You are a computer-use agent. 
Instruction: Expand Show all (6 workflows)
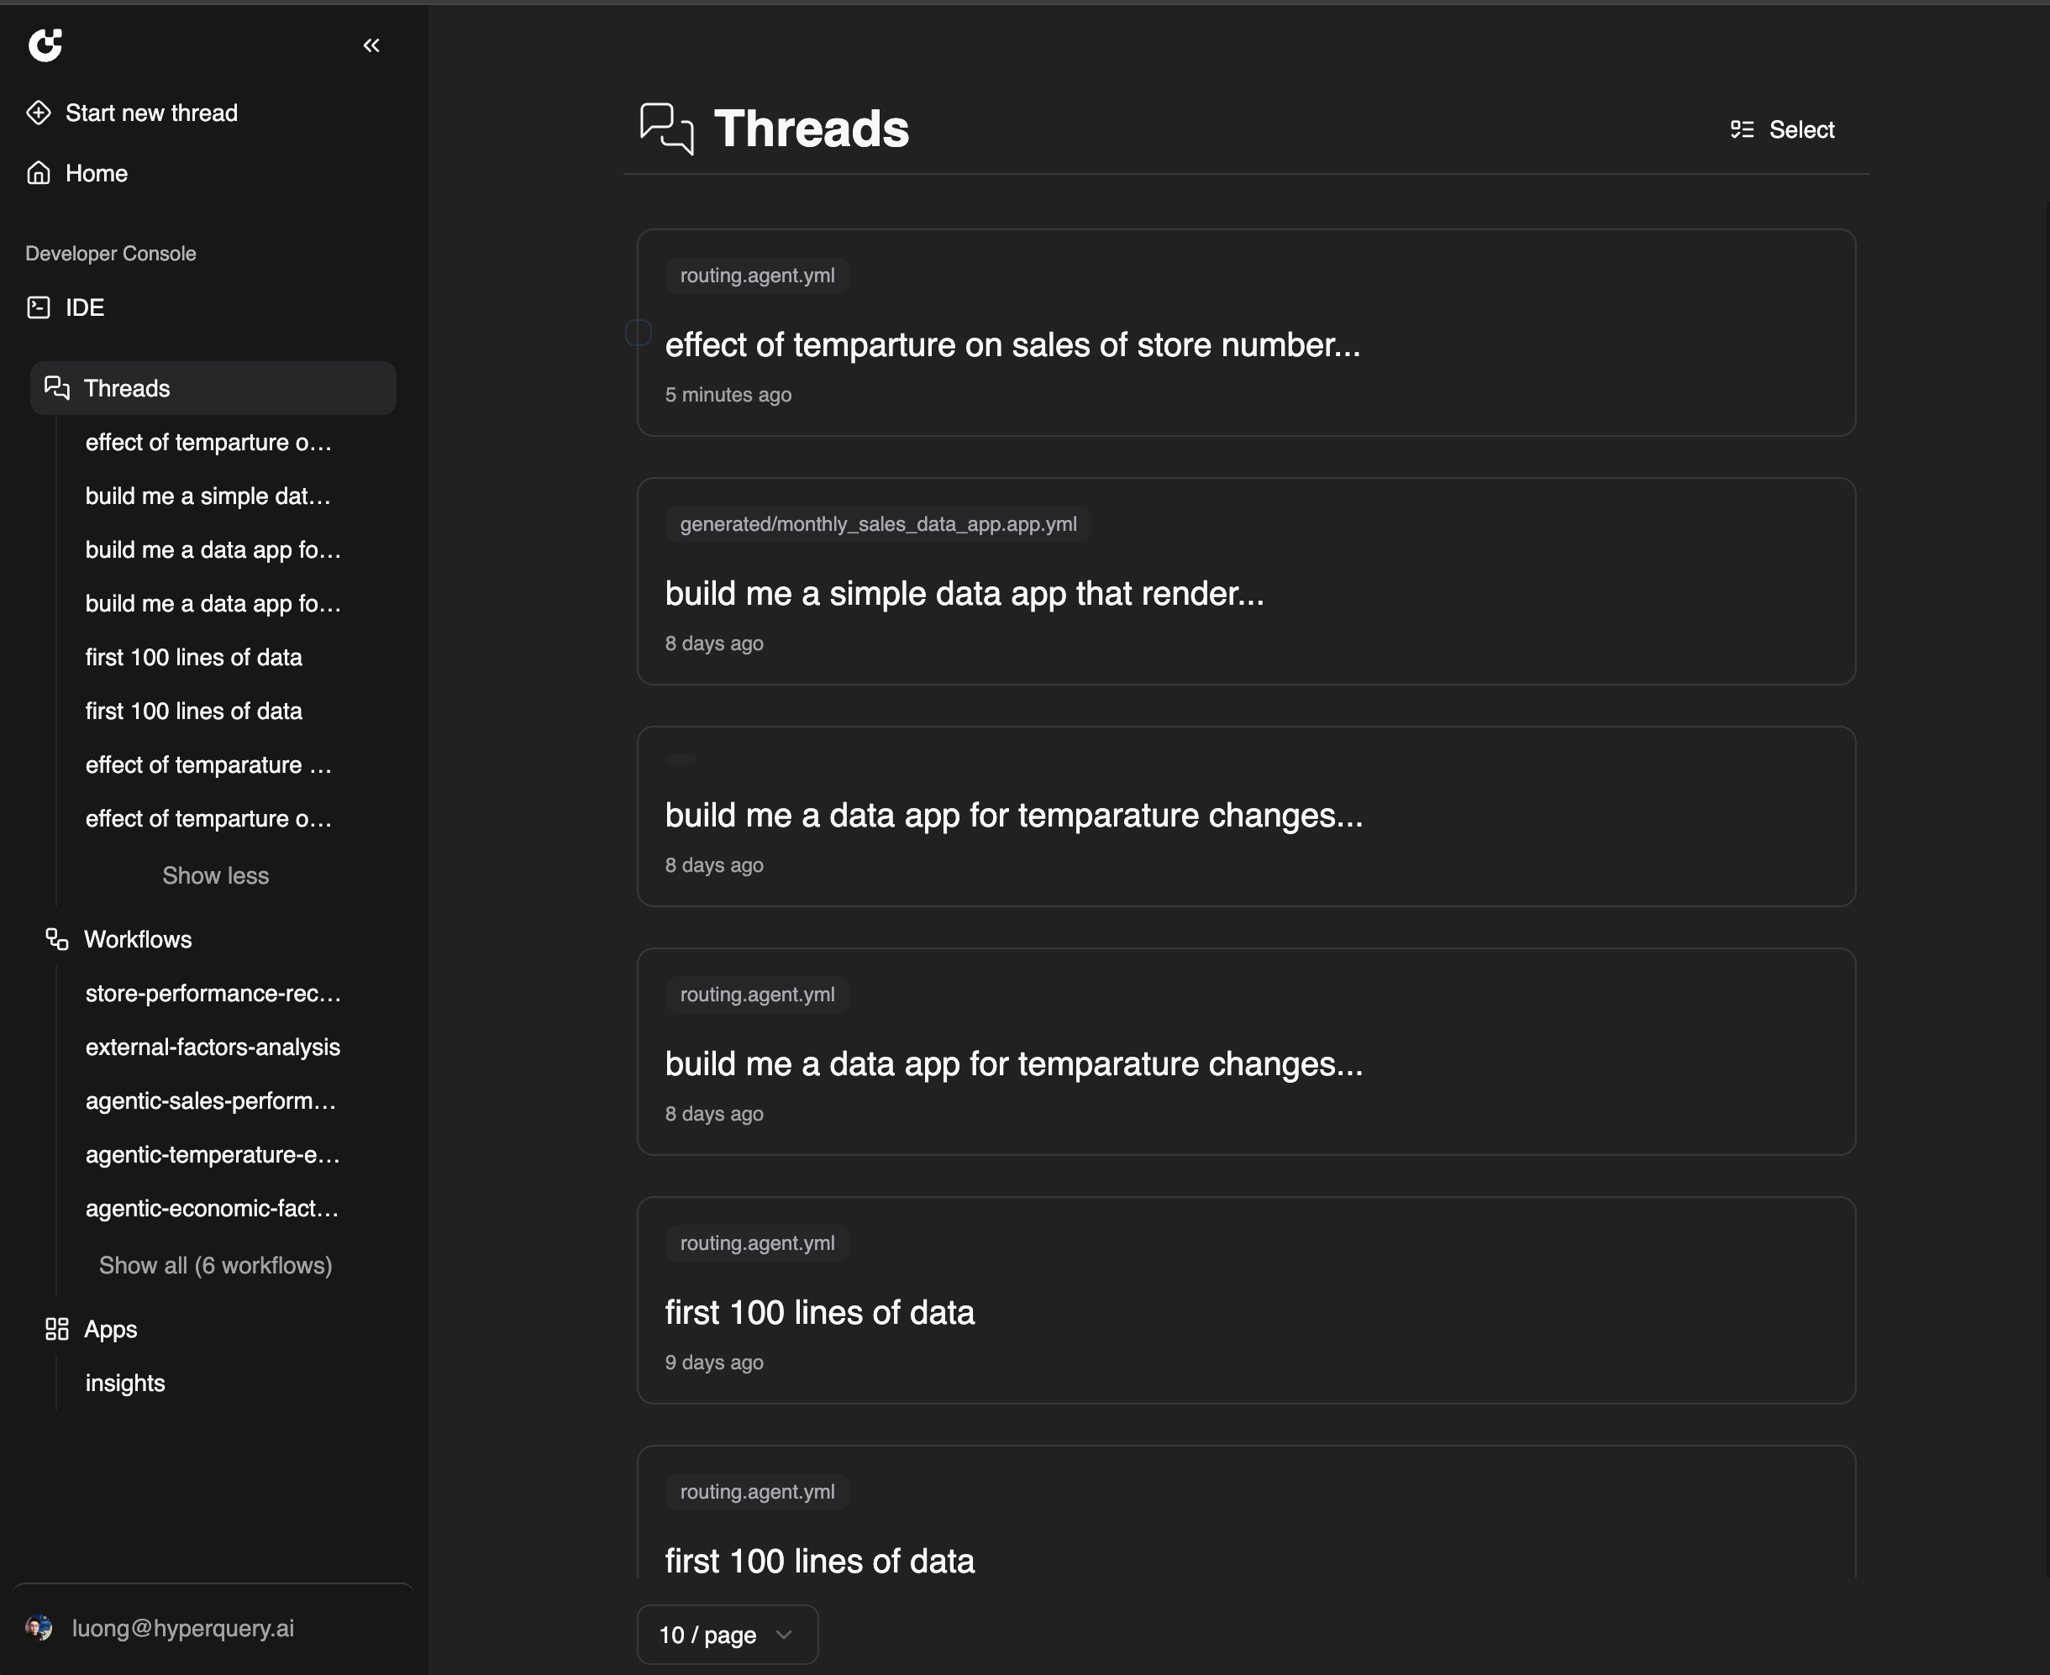(x=215, y=1266)
